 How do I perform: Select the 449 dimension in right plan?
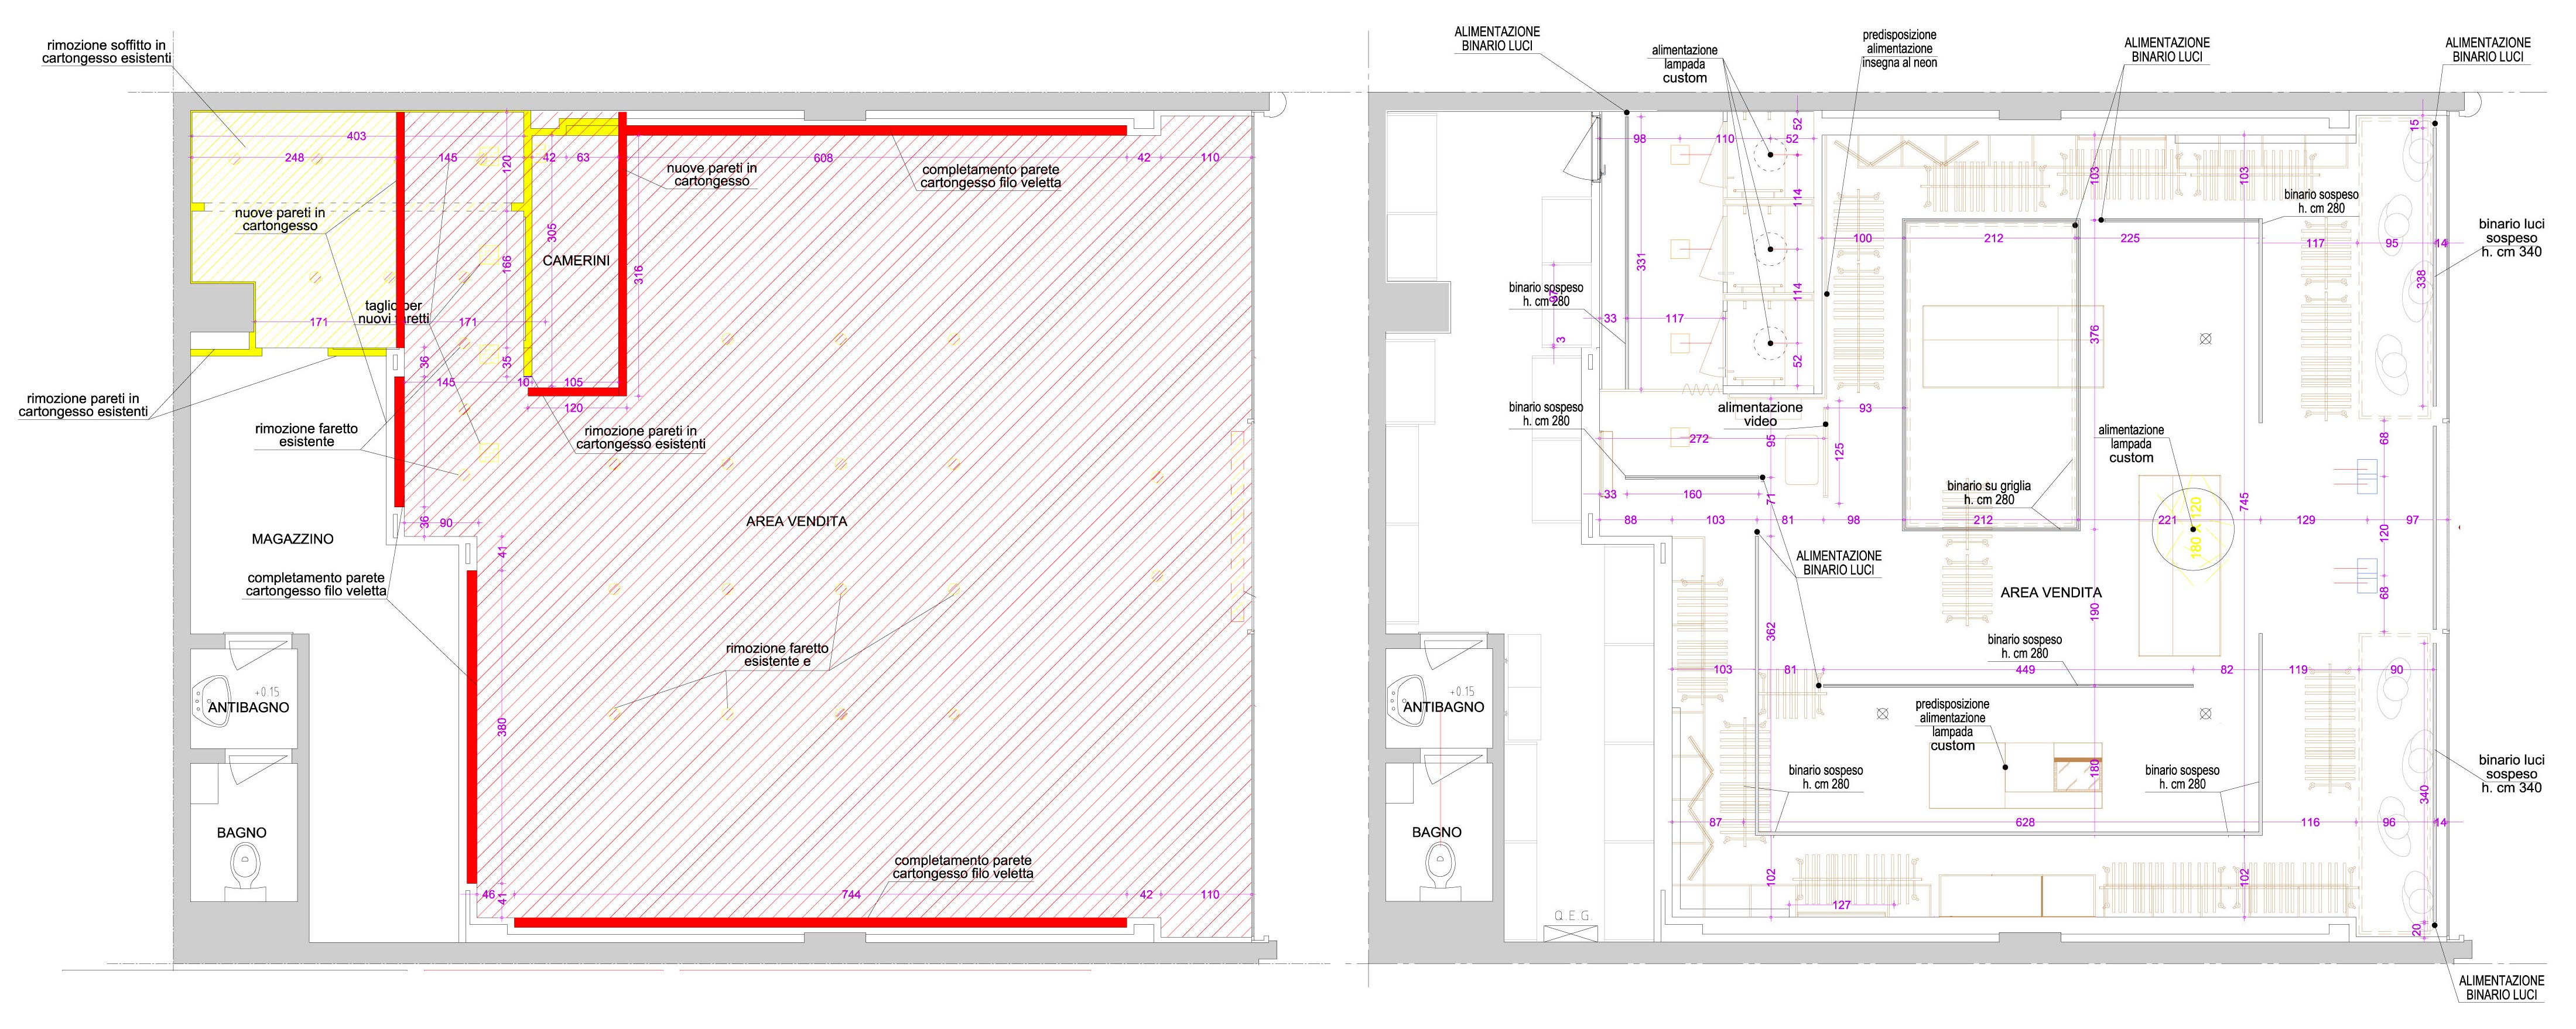2025,670
